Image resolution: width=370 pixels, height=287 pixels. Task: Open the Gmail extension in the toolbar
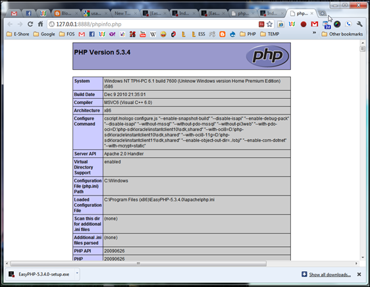pyautogui.click(x=315, y=24)
